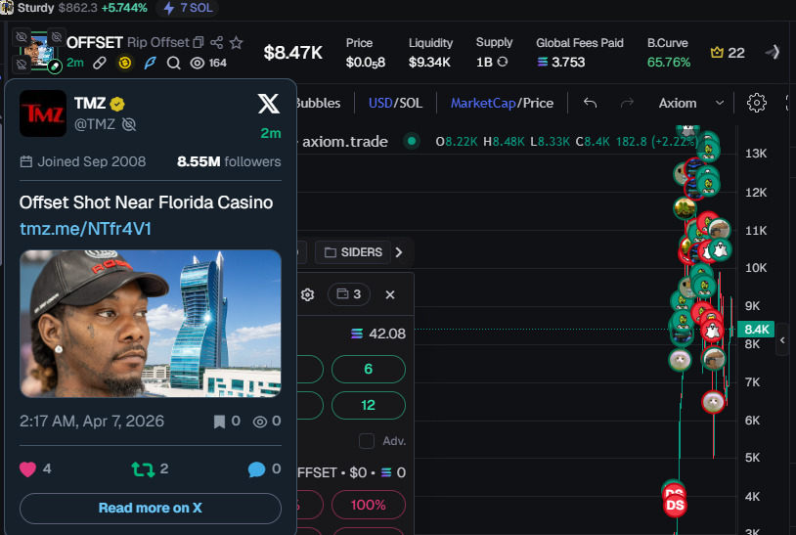
Task: Copy the Rip Offset token name
Action: [x=199, y=43]
